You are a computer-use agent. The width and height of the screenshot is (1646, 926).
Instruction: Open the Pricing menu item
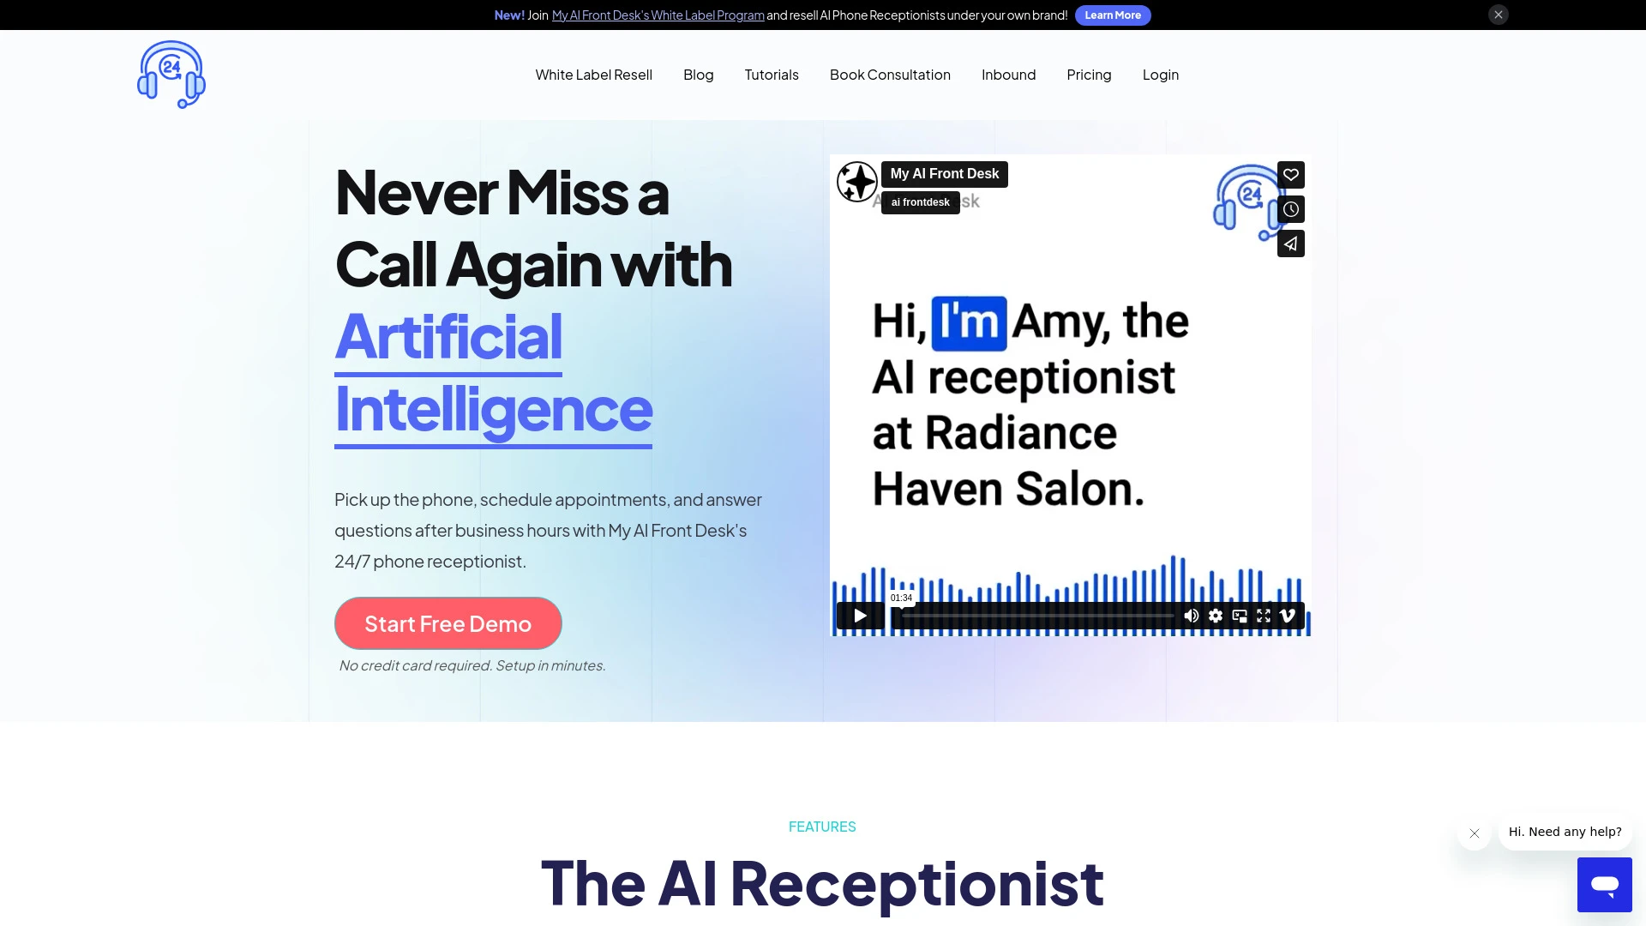click(1089, 74)
